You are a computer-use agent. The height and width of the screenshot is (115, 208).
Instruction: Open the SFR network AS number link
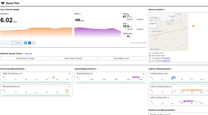tap(167, 58)
